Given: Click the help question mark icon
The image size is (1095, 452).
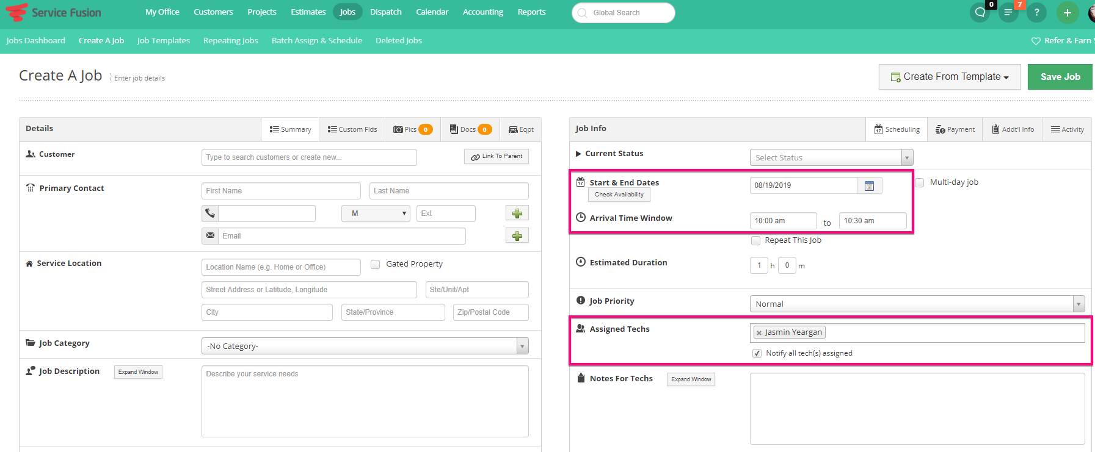Looking at the screenshot, I should point(1036,12).
